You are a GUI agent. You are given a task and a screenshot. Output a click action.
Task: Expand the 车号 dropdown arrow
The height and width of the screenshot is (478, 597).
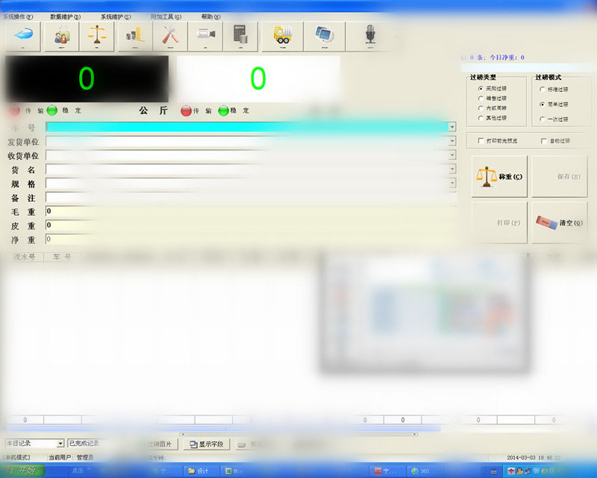(451, 127)
